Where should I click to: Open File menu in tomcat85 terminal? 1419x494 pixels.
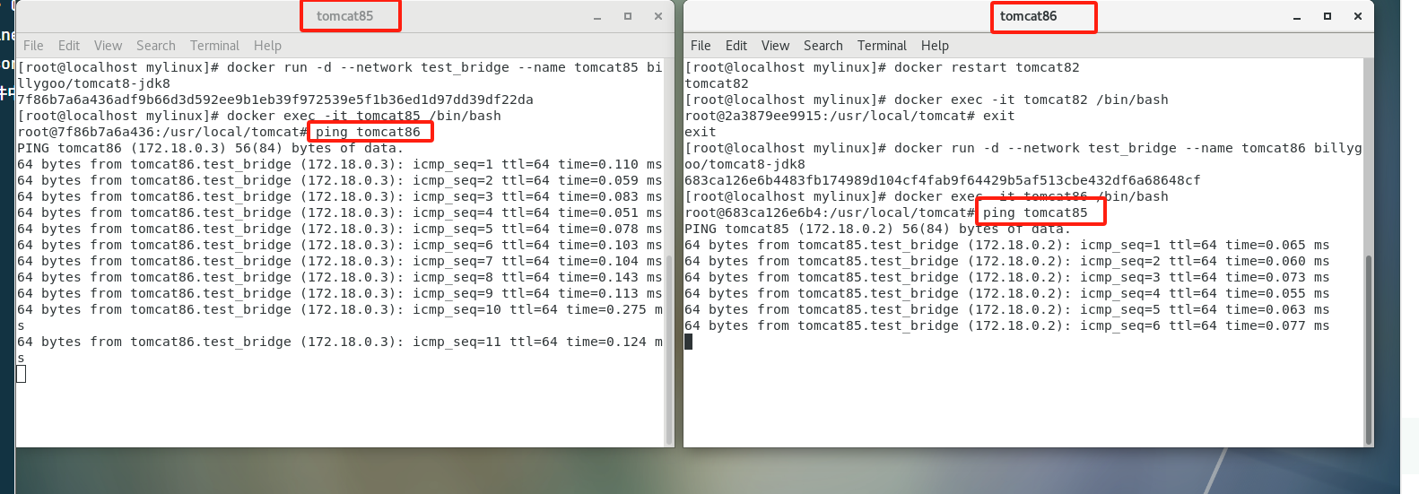(33, 46)
